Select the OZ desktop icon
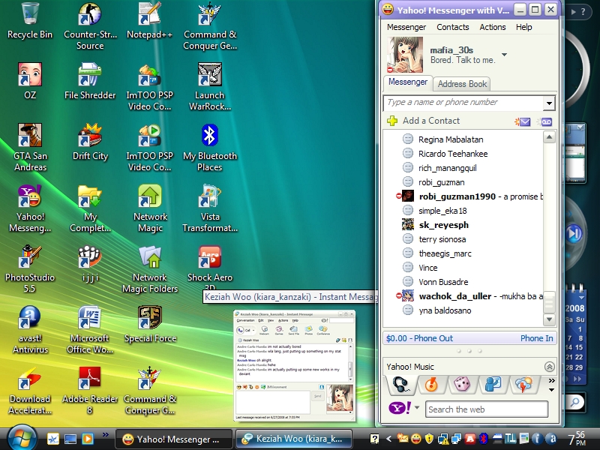The width and height of the screenshot is (600, 450). click(x=30, y=76)
